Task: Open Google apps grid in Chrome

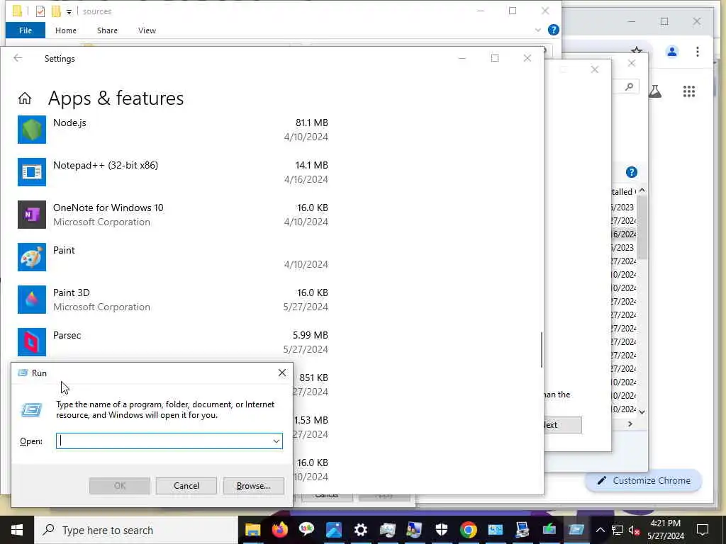Action: [x=689, y=91]
